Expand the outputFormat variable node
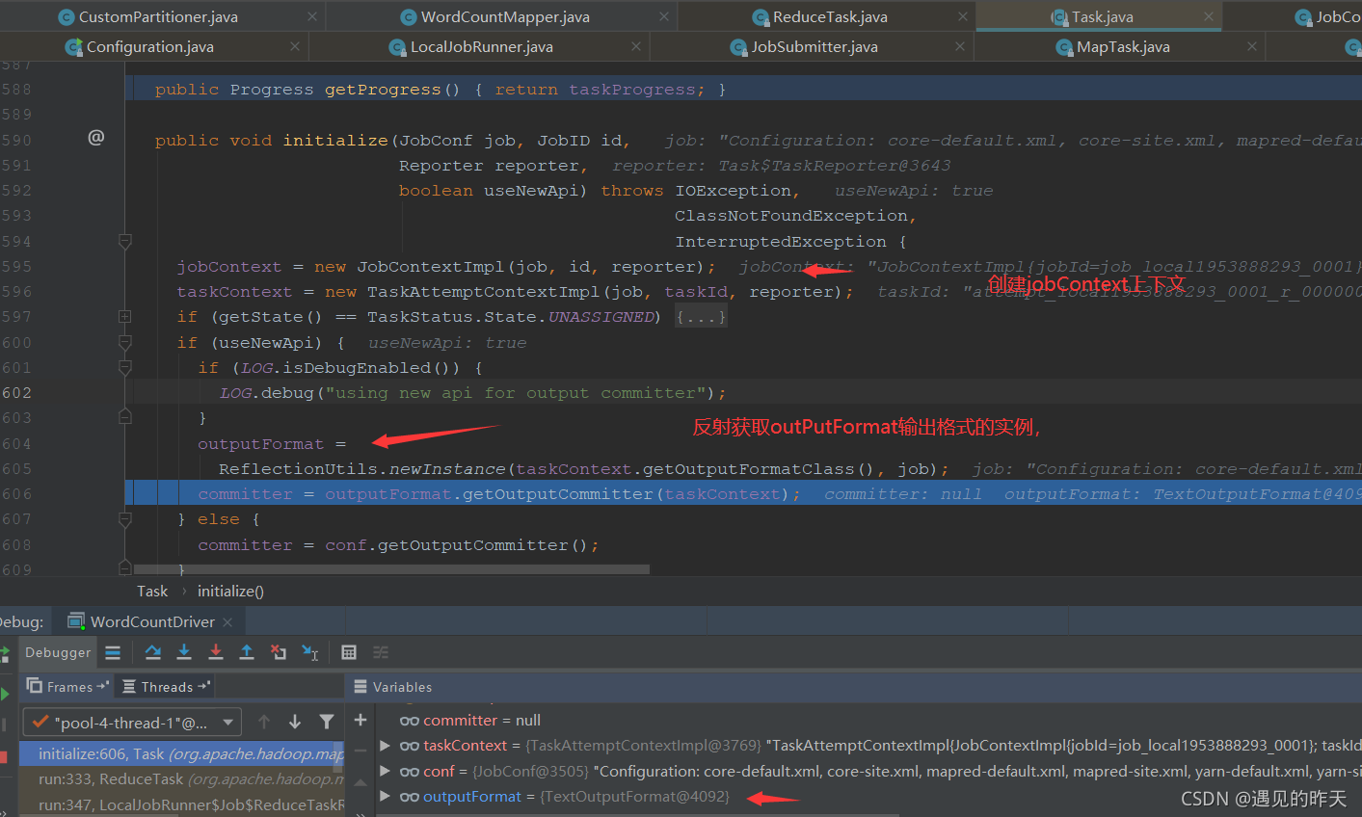 pos(386,796)
